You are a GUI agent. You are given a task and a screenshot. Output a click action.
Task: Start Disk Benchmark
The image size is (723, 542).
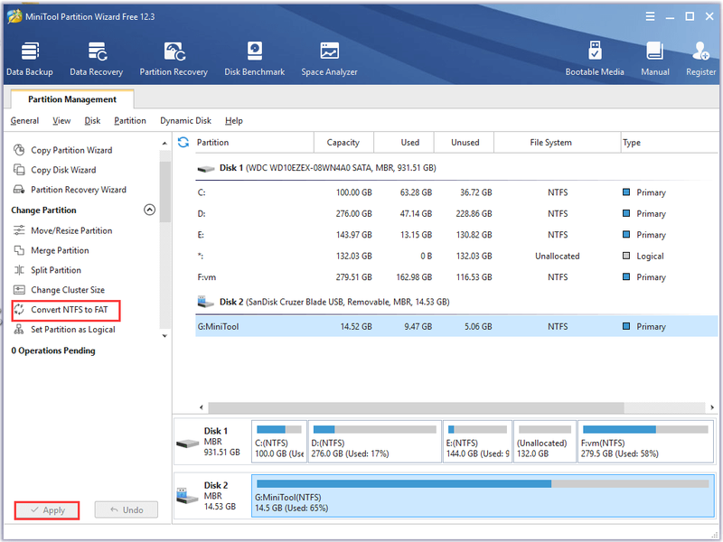255,59
